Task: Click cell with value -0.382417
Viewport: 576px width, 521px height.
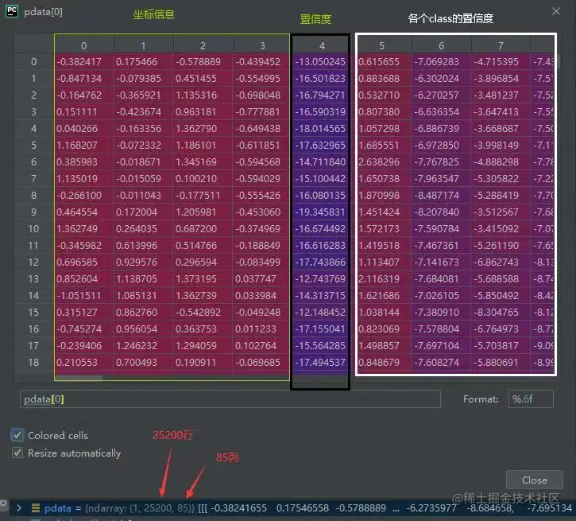Action: (84, 62)
